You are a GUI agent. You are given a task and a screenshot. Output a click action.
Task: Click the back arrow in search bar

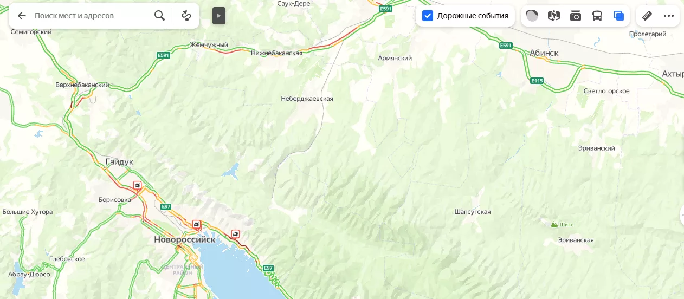[x=22, y=16]
